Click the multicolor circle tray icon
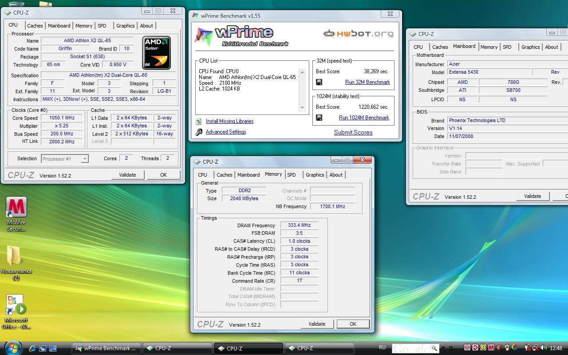Screen dimensions: 568x355 515,347
